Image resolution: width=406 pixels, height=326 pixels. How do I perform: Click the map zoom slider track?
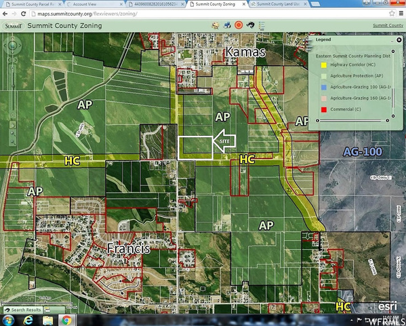coord(12,91)
